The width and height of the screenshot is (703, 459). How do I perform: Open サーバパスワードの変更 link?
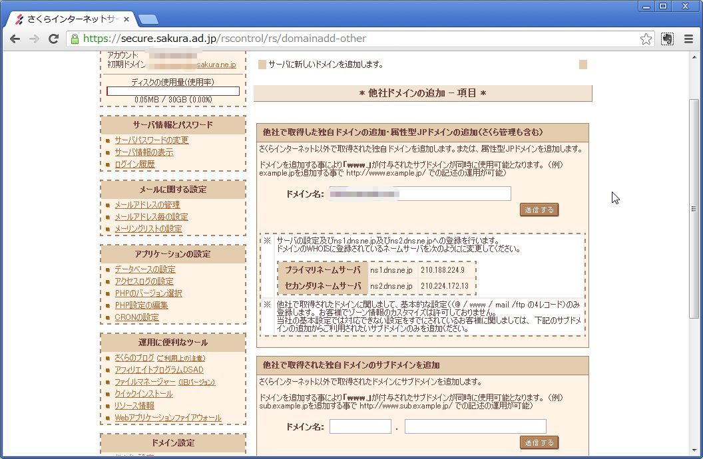coord(152,140)
